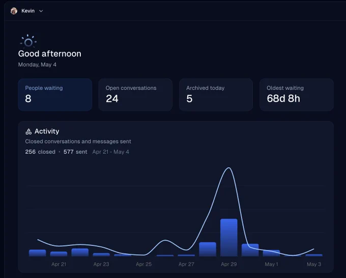Click the Kevin account name
The image size is (346, 278).
point(28,11)
